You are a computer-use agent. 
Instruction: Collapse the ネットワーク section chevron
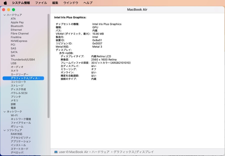pyautogui.click(x=4, y=112)
